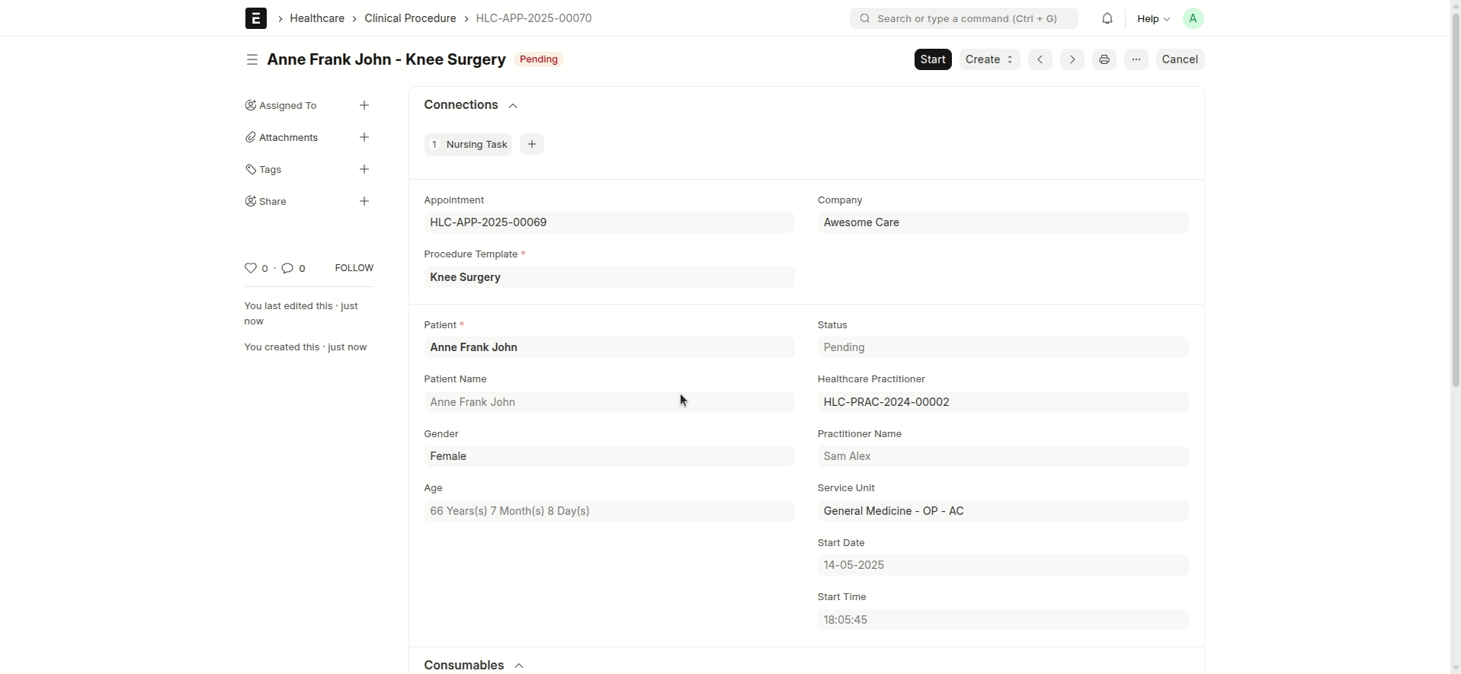Navigate to Clinical Procedure breadcrumb
Viewport: 1461px width, 674px height.
410,18
